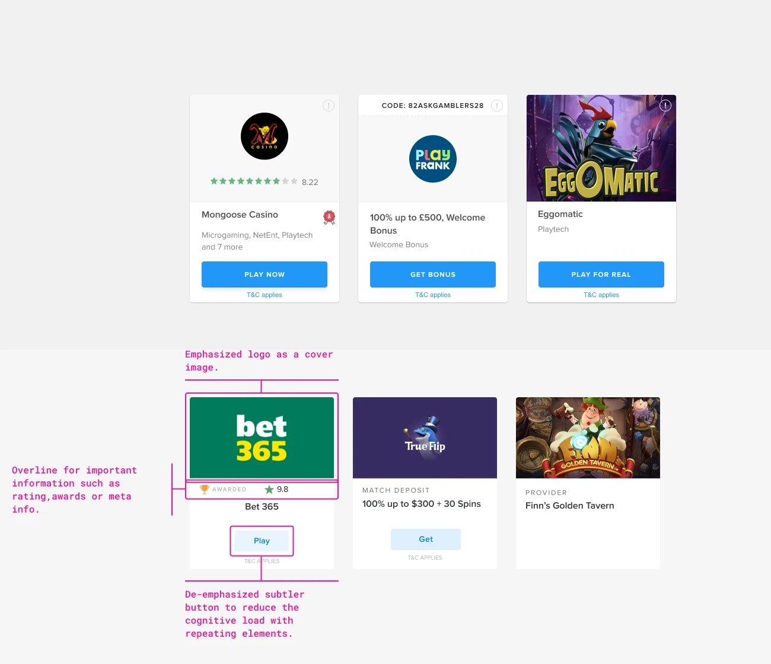Open T&C applies under PLAY FOR REAL

tap(601, 295)
